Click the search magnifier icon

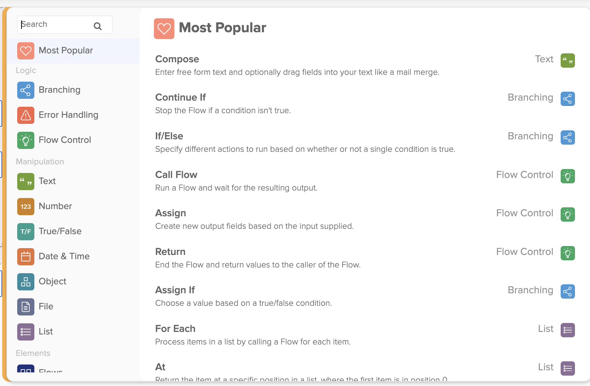(97, 26)
